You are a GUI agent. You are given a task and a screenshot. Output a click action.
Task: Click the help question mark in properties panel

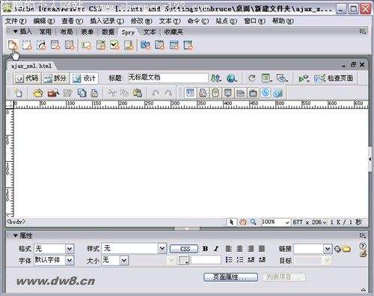pyautogui.click(x=363, y=246)
